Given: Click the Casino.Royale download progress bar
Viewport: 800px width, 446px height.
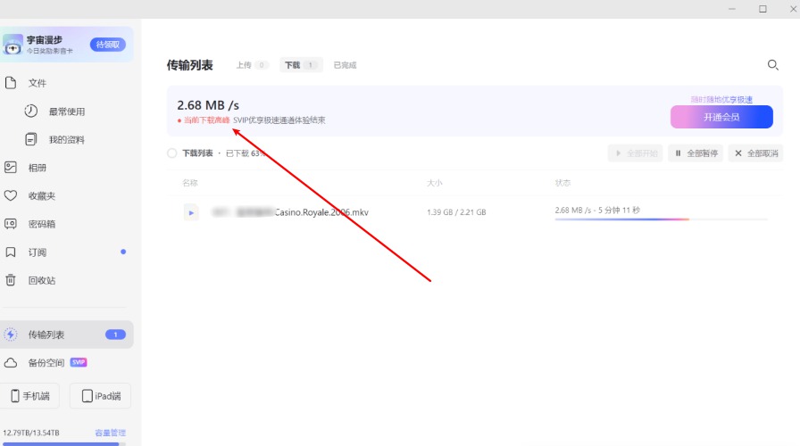Looking at the screenshot, I should coord(661,219).
